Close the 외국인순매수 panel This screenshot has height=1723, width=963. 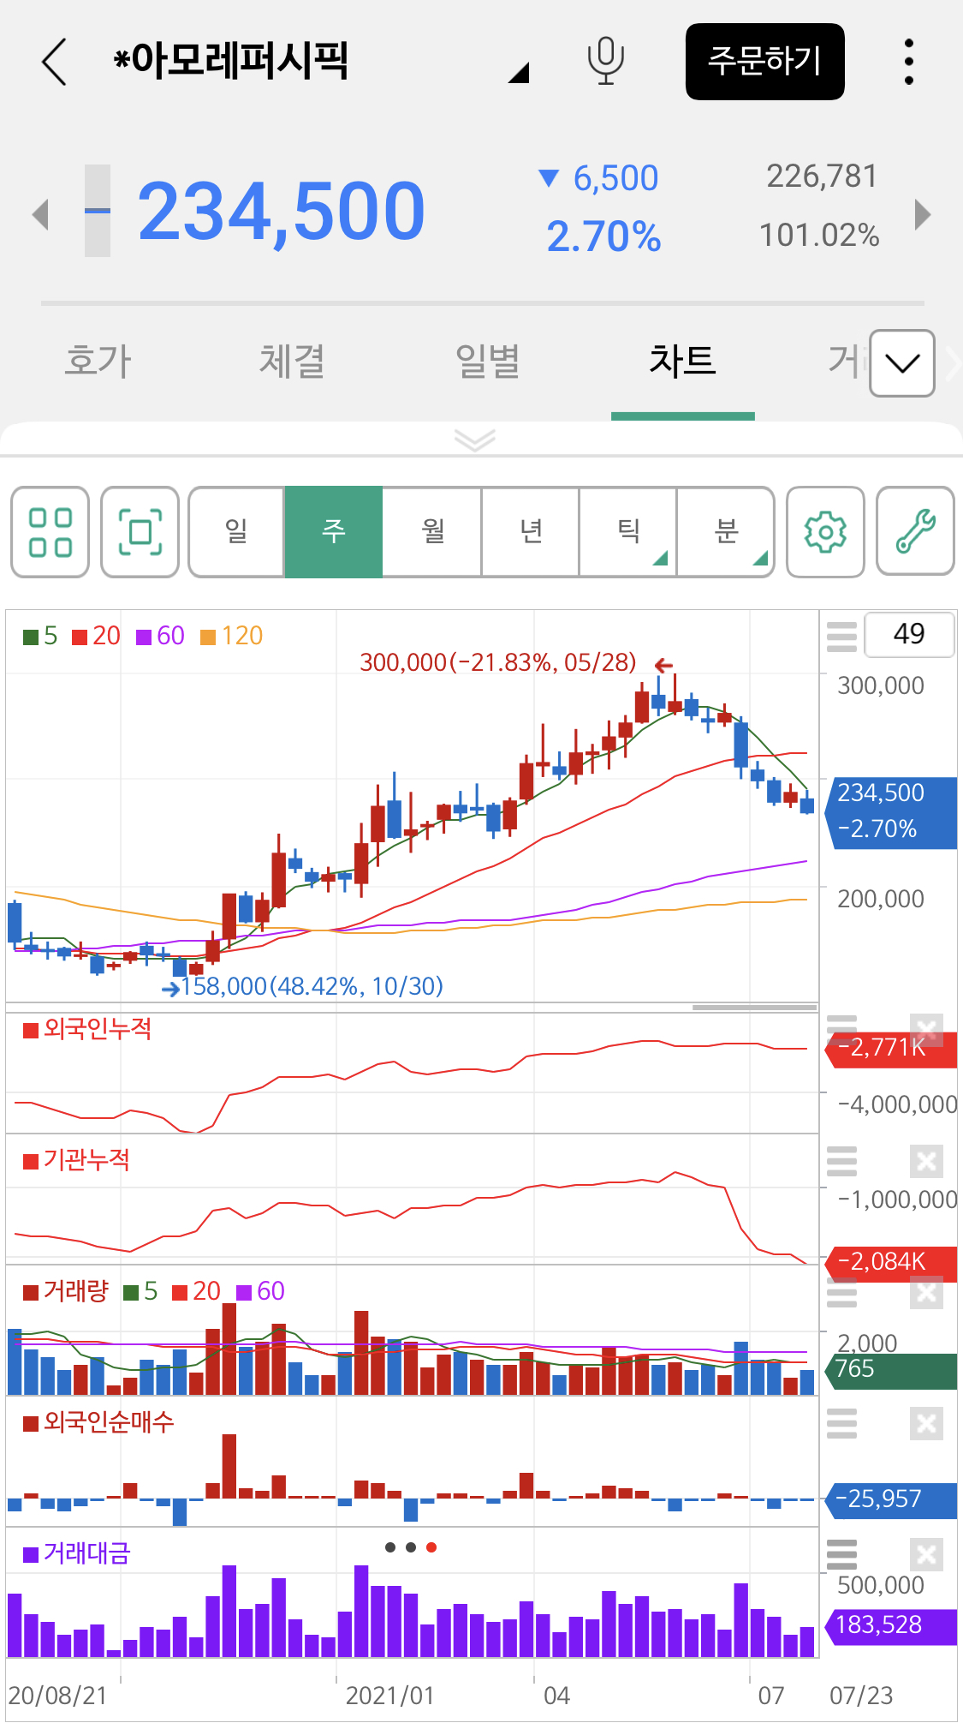926,1423
